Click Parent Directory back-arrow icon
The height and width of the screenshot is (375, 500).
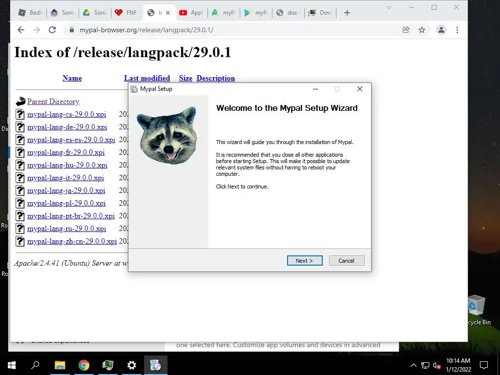point(21,102)
